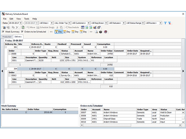Click the Apply Filter funnel icon
Image resolution: width=186 pixels, height=139 pixels.
tap(165, 23)
